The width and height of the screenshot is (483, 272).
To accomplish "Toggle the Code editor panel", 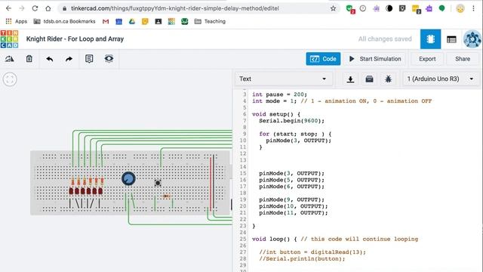I will [323, 59].
